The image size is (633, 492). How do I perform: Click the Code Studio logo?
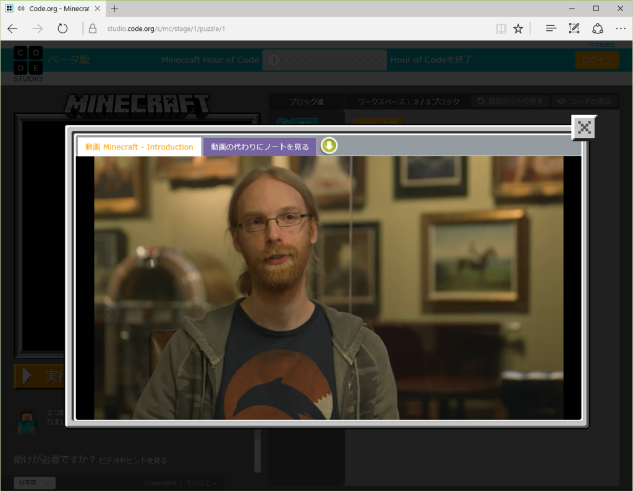(28, 64)
